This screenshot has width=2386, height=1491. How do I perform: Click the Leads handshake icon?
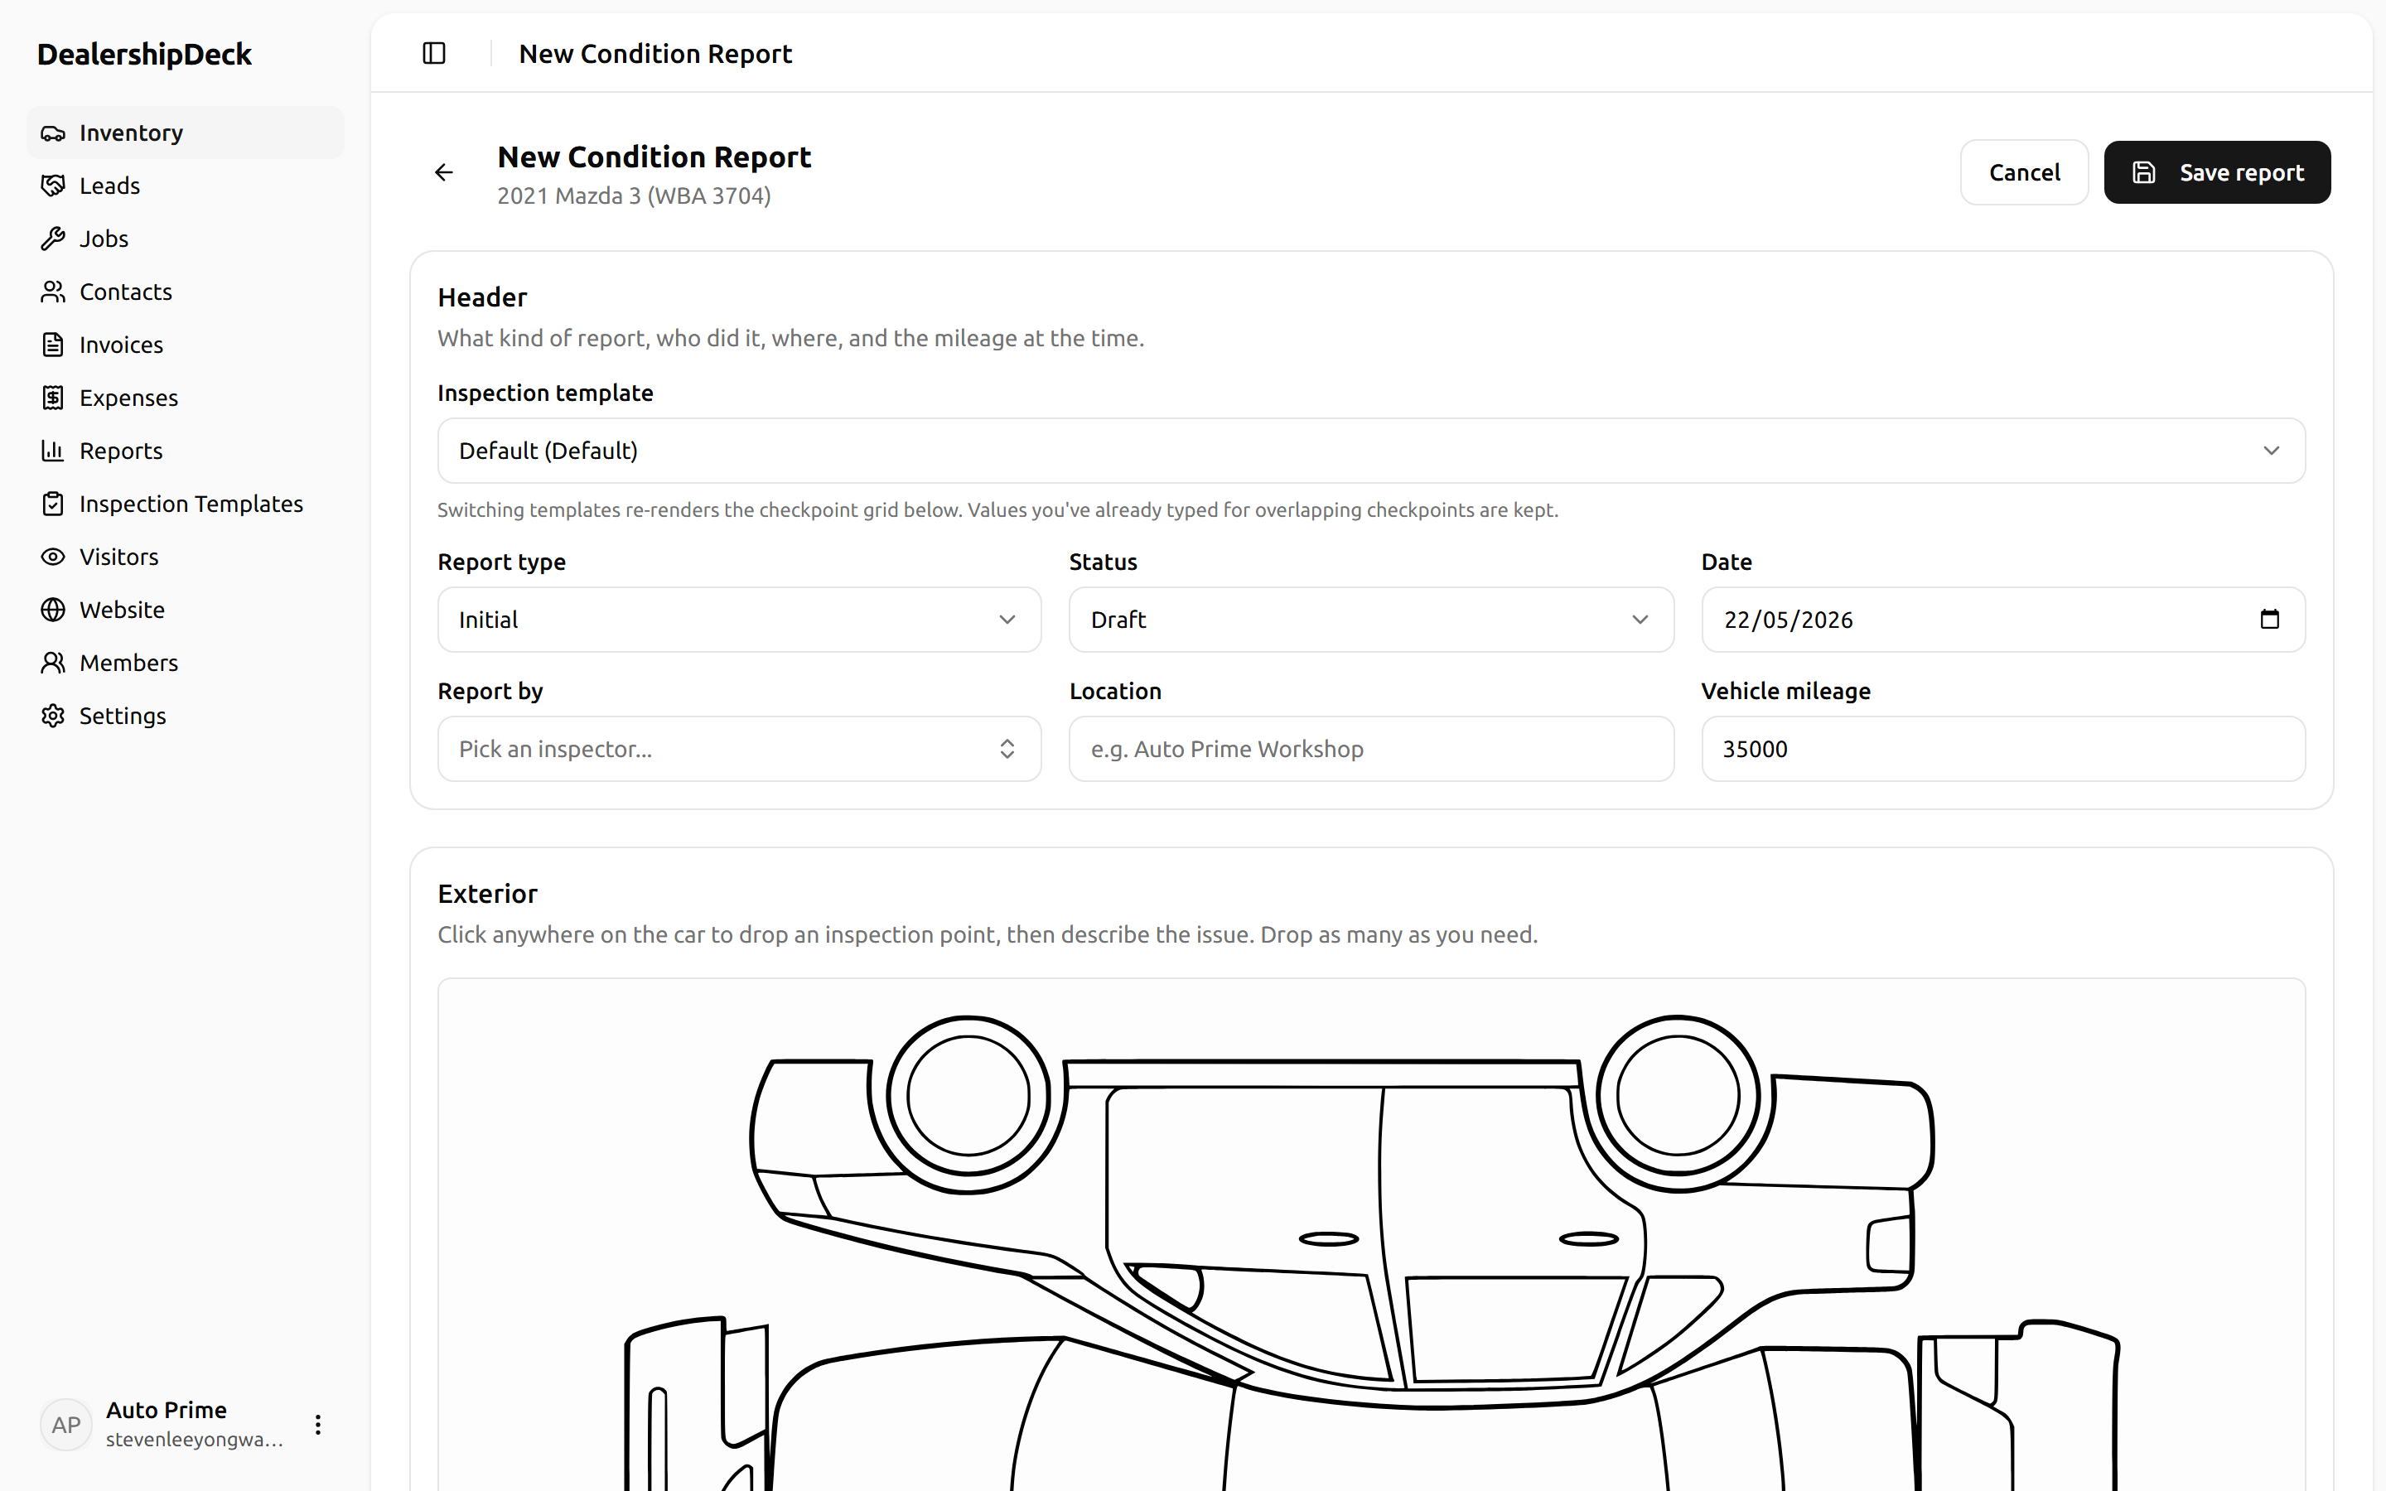(x=53, y=186)
